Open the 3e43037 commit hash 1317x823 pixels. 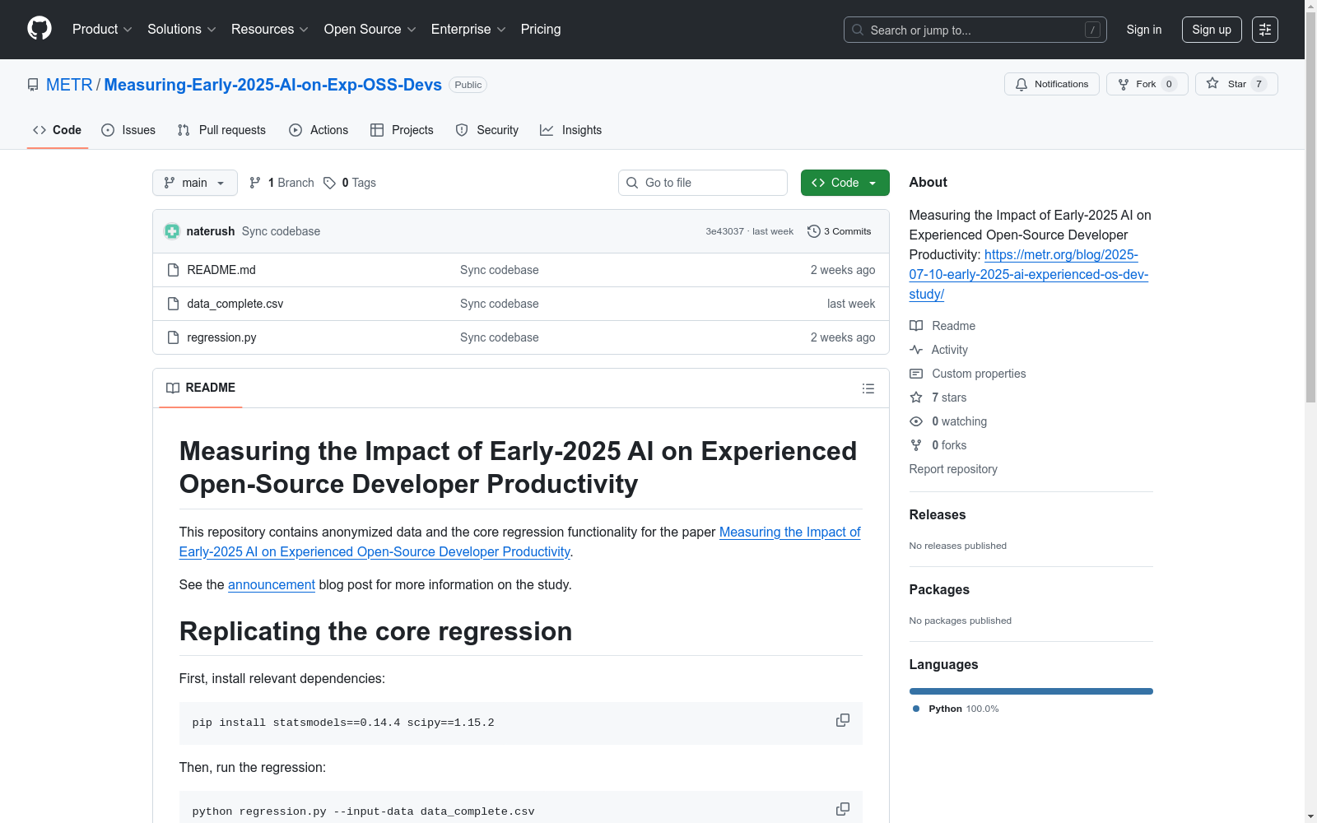724,231
